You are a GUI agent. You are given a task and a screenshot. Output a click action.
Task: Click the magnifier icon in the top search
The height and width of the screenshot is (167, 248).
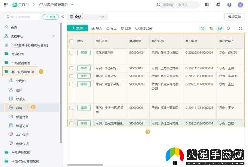[x=159, y=5]
